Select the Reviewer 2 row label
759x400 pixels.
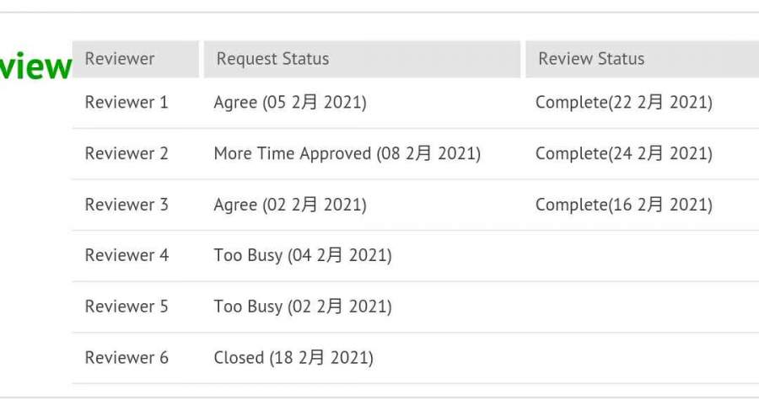(126, 154)
